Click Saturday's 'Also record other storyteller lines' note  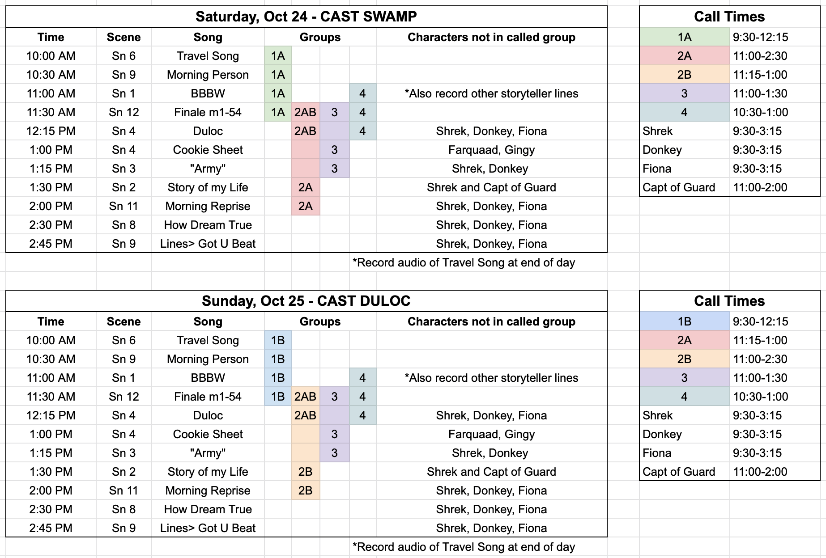[x=491, y=93]
